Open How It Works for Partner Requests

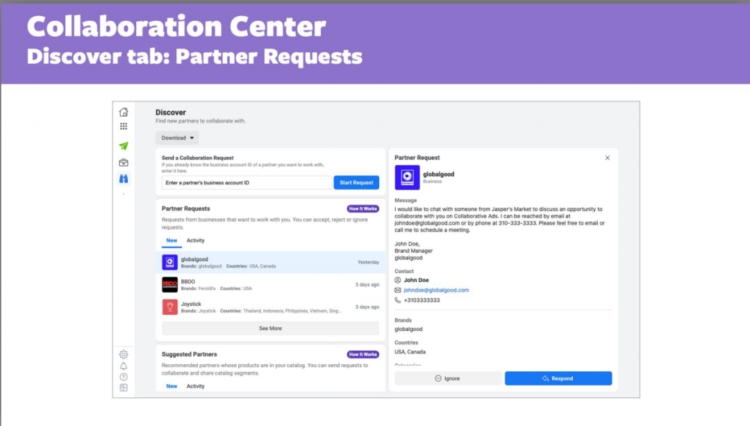pos(363,208)
